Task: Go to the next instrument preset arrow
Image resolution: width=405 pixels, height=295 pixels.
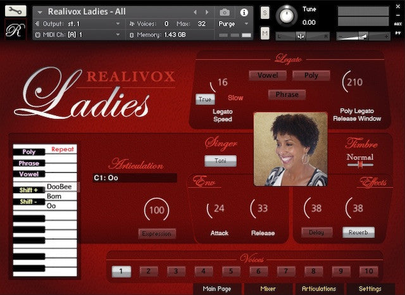Action: [207, 12]
